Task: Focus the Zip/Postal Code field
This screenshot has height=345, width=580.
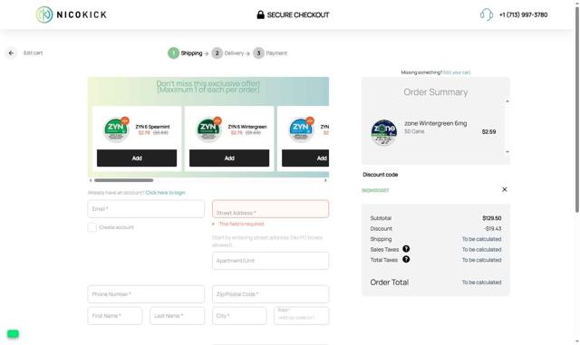Action: tap(270, 294)
